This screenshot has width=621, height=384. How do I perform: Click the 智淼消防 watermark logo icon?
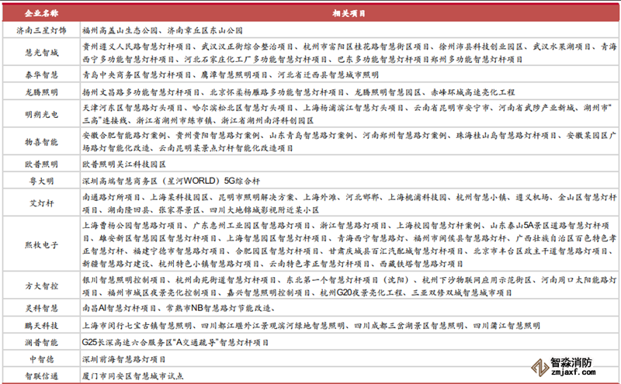539,365
